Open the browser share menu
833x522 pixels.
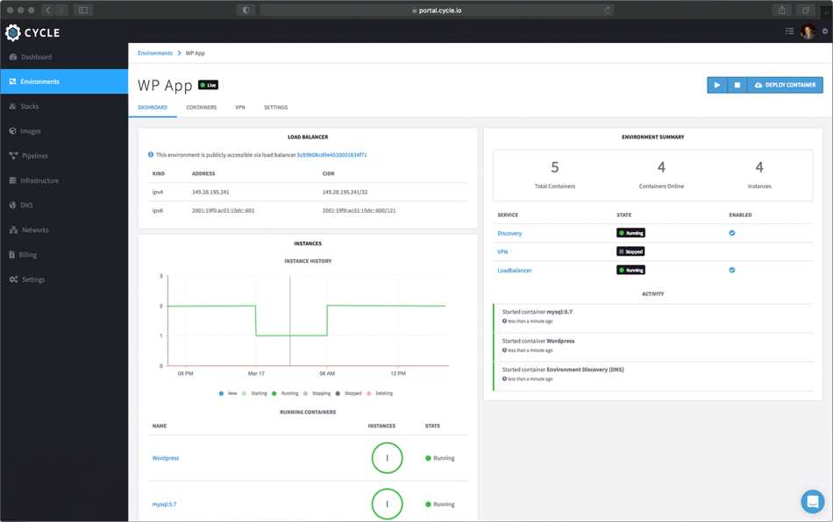pos(780,10)
